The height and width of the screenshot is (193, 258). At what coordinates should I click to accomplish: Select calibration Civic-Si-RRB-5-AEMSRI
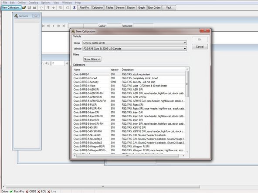[x=129, y=90]
